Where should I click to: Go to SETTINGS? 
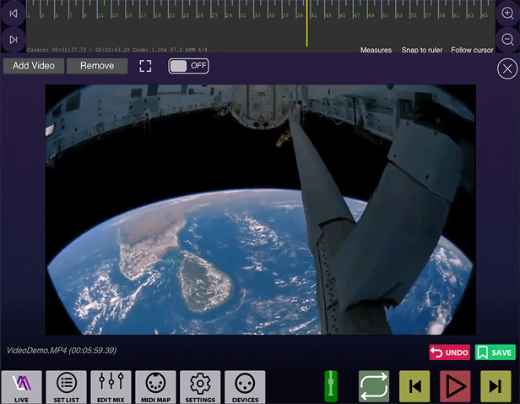click(x=200, y=387)
